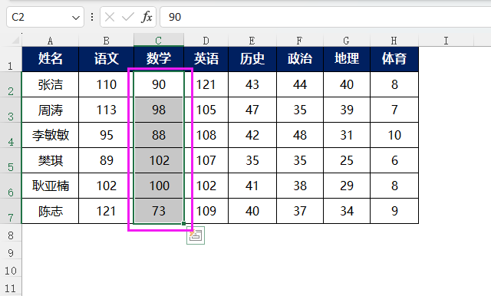Select the cell with name 樊琪
Viewport: 491px width, 296px height.
(50, 160)
